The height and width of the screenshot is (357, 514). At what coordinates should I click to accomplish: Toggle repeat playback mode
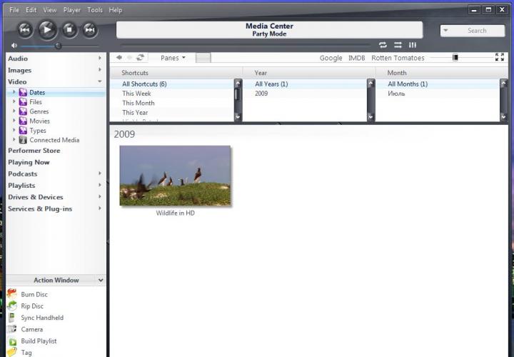tap(383, 45)
